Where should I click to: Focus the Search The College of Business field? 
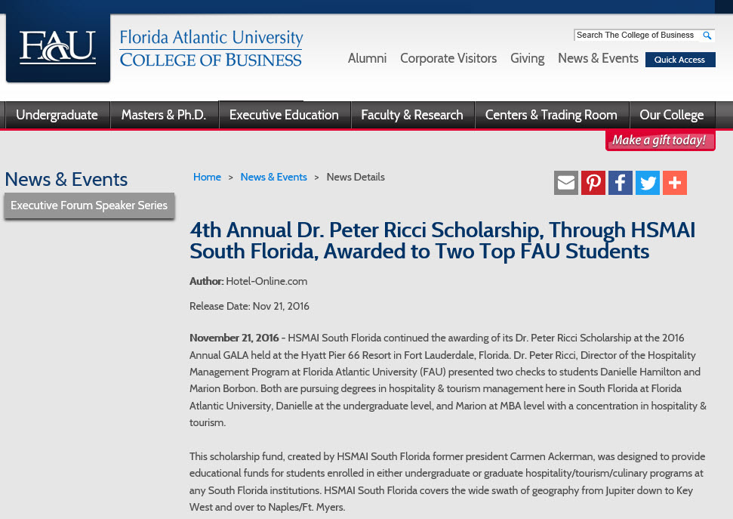point(636,35)
